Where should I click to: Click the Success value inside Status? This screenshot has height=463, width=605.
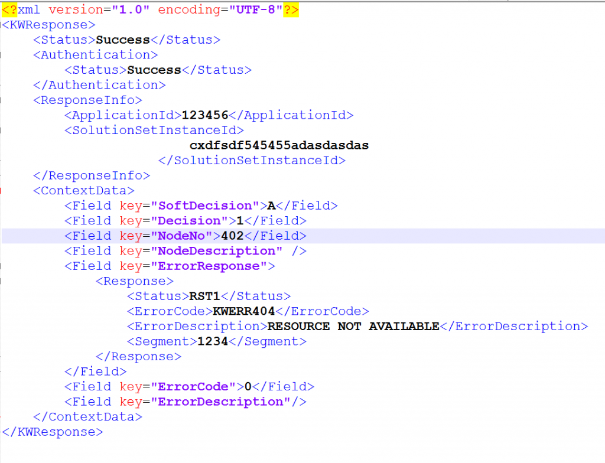(123, 40)
